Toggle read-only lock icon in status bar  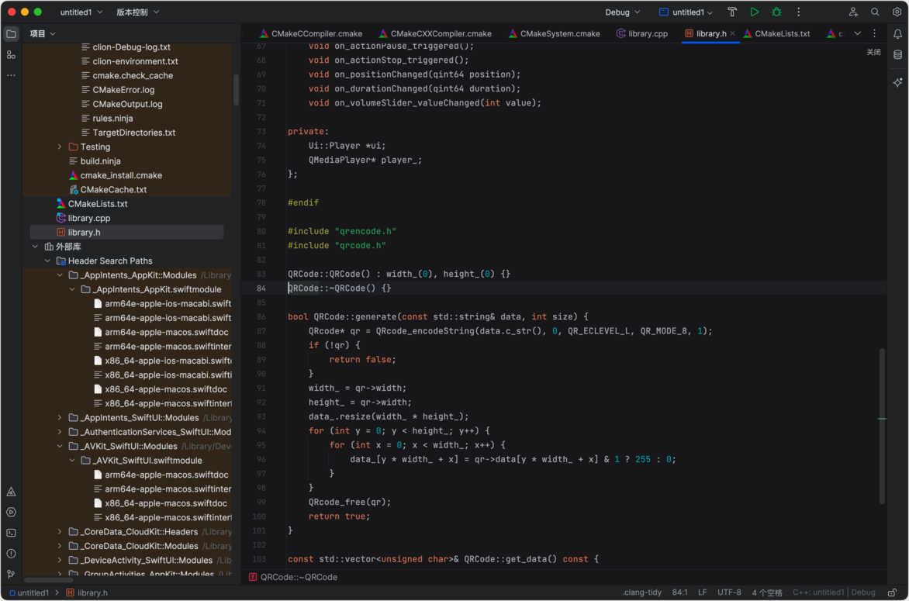pos(892,592)
